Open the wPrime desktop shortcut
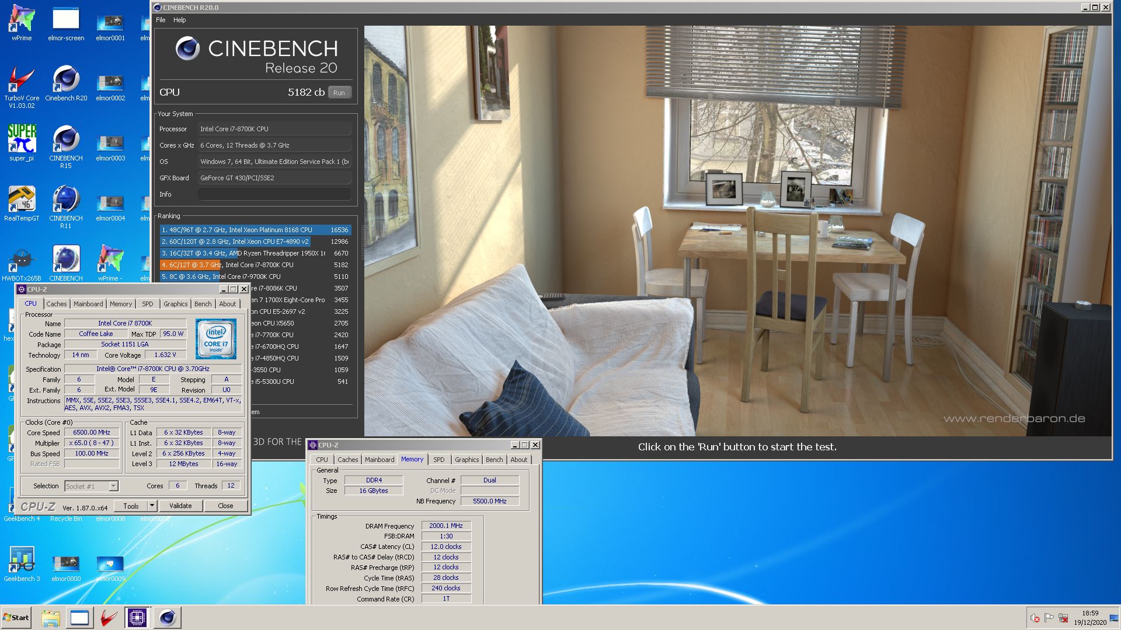This screenshot has width=1121, height=630. (x=22, y=23)
